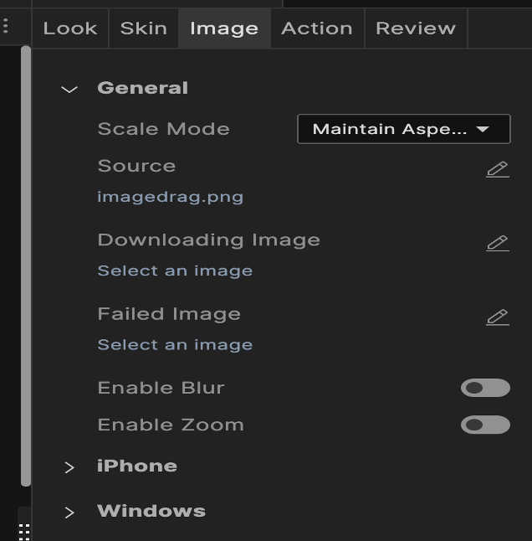Select the Image tab
This screenshot has height=541, width=532.
224,28
